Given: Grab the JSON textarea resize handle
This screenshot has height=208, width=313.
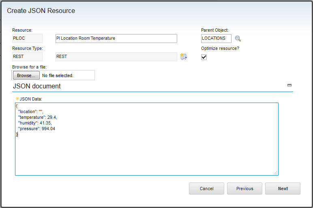Looking at the screenshot, I should click(275, 173).
